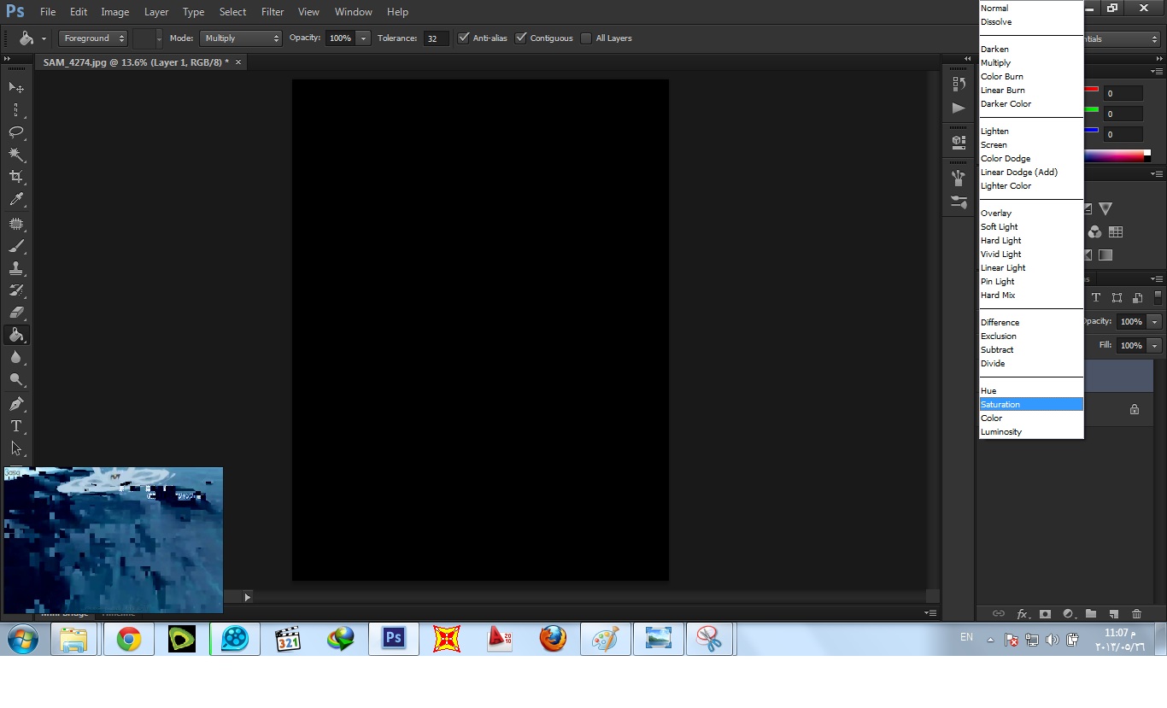Select the Pen tool
The image size is (1167, 708).
coord(15,403)
